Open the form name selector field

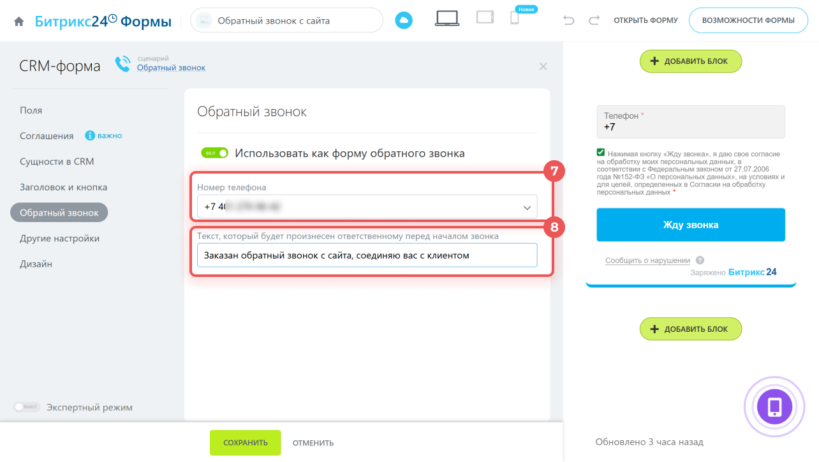[x=286, y=20]
